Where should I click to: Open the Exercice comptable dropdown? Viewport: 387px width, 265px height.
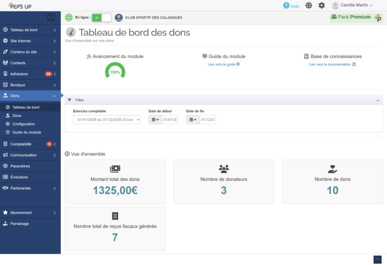click(107, 120)
